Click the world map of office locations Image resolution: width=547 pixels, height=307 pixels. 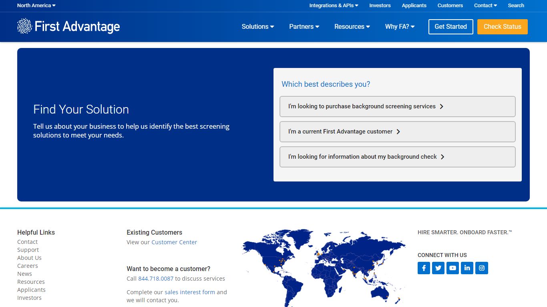pos(324,268)
